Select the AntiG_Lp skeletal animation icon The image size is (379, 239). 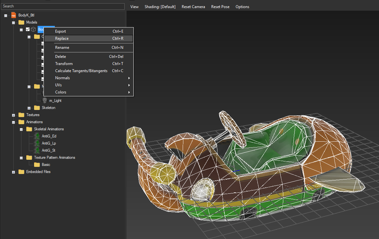(37, 143)
